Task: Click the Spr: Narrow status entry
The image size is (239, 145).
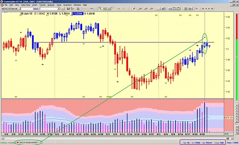Action: pyautogui.click(x=207, y=143)
